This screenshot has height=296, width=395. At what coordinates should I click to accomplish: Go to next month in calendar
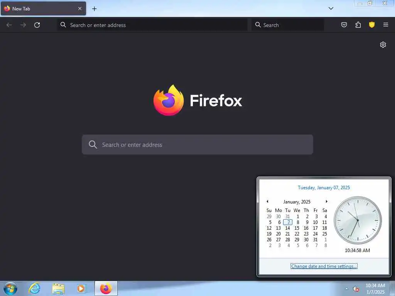326,201
